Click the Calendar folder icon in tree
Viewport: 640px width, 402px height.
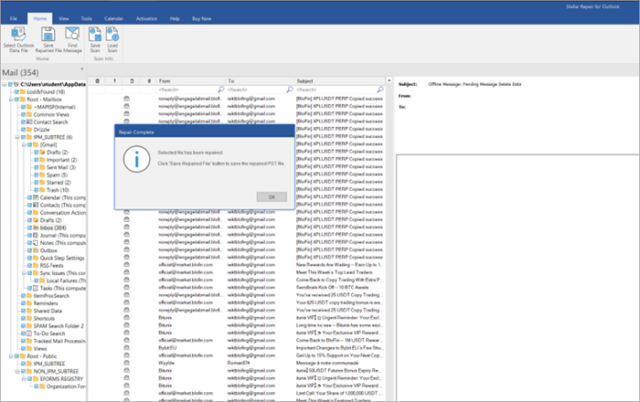36,198
